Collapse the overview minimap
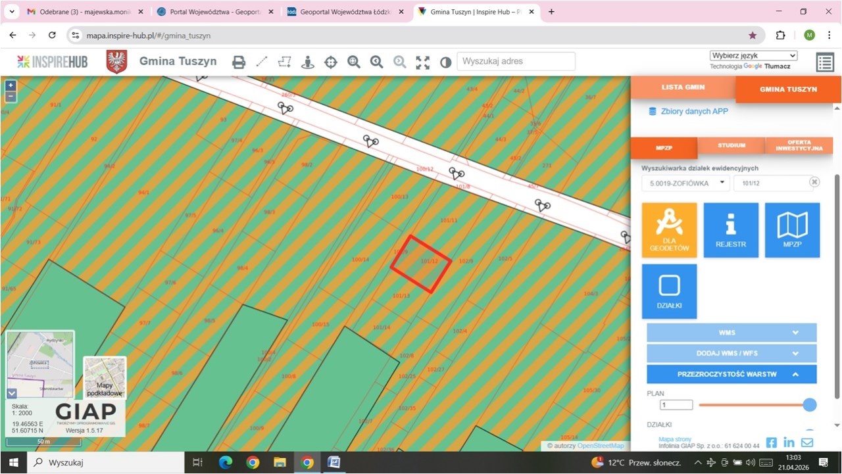 pyautogui.click(x=12, y=393)
